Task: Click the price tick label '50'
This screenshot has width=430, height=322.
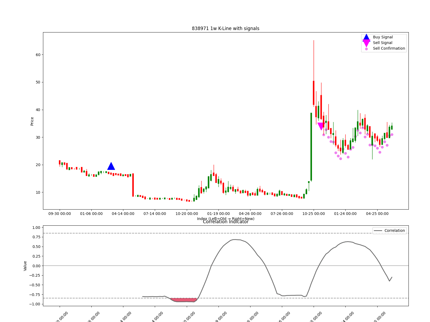Action: pos(38,82)
